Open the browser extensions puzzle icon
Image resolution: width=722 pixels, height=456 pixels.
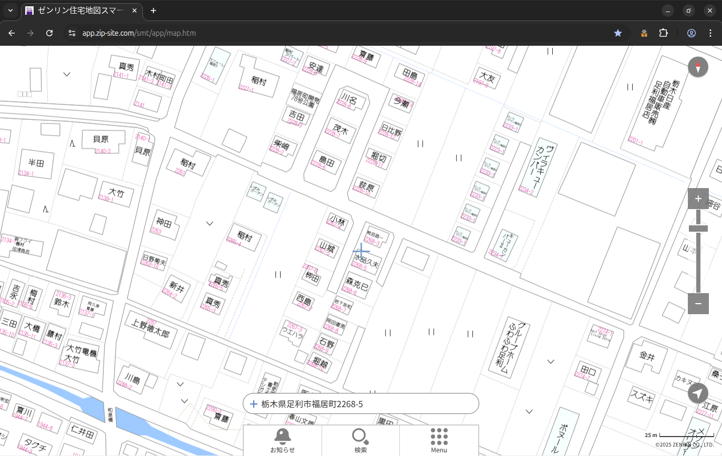coord(663,33)
